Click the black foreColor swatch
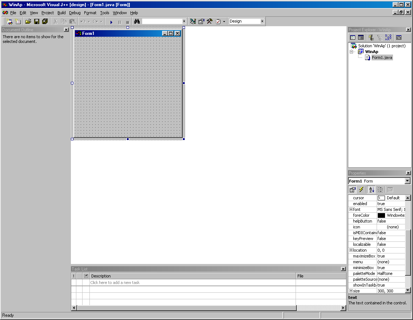Image resolution: width=413 pixels, height=320 pixels. click(x=381, y=215)
